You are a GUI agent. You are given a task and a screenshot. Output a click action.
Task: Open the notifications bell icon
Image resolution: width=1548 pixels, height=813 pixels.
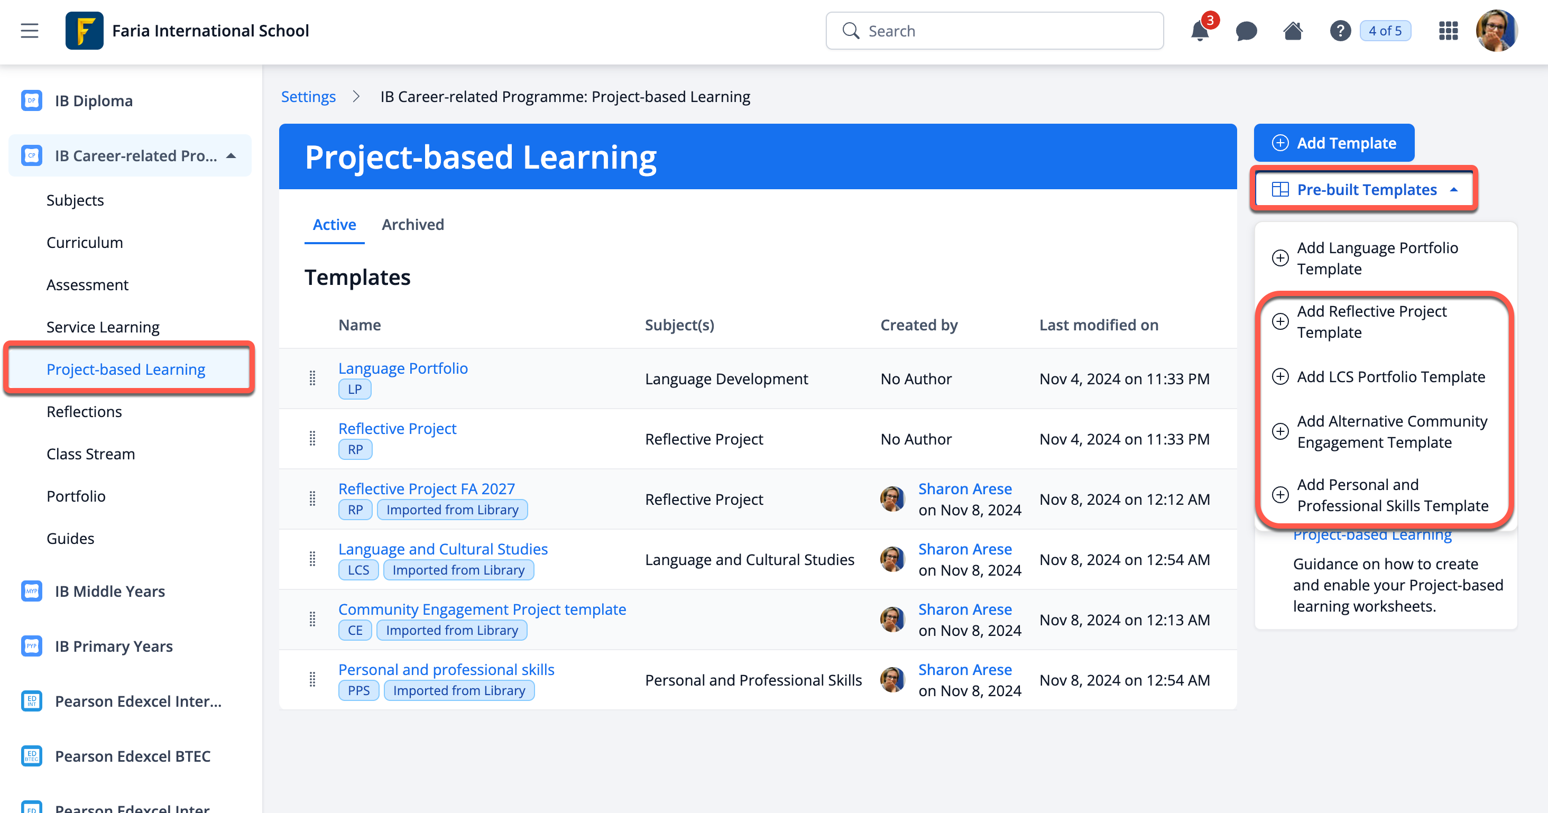pos(1200,31)
